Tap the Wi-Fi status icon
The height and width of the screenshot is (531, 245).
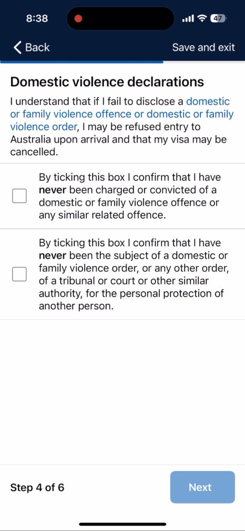click(x=202, y=18)
